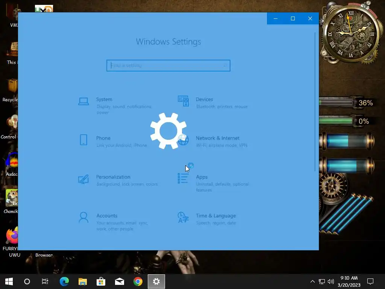385x289 pixels.
Task: Show hidden system tray icons
Action: tap(312, 281)
